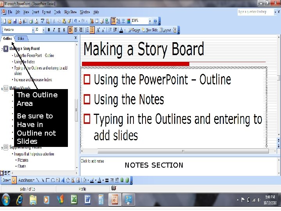This screenshot has width=281, height=211.
Task: Click Increase Font Size icon
Action: (98, 30)
